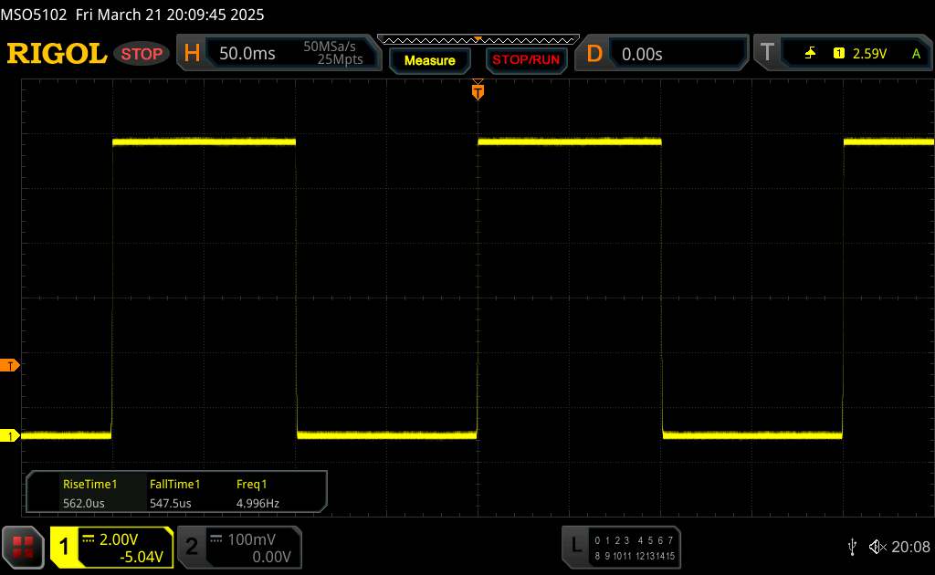Open the 0.00s horizontal delay setting
Screen dimensions: 935x575
642,54
